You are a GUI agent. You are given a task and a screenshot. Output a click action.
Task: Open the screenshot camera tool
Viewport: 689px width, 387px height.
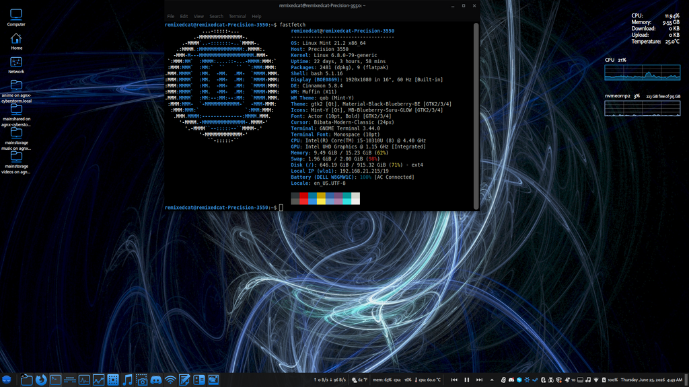click(x=141, y=380)
